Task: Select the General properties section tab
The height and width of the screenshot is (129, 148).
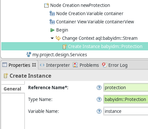Action: coord(13,89)
